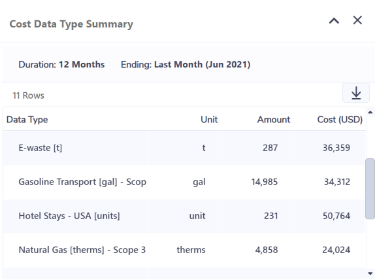Sort by Unit column header
375x280 pixels.
tap(209, 120)
